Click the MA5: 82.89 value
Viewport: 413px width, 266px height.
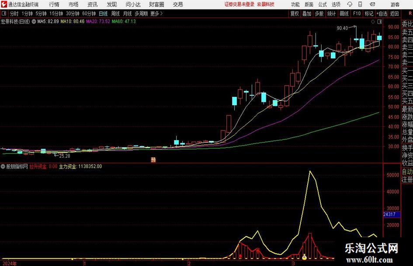[48, 21]
